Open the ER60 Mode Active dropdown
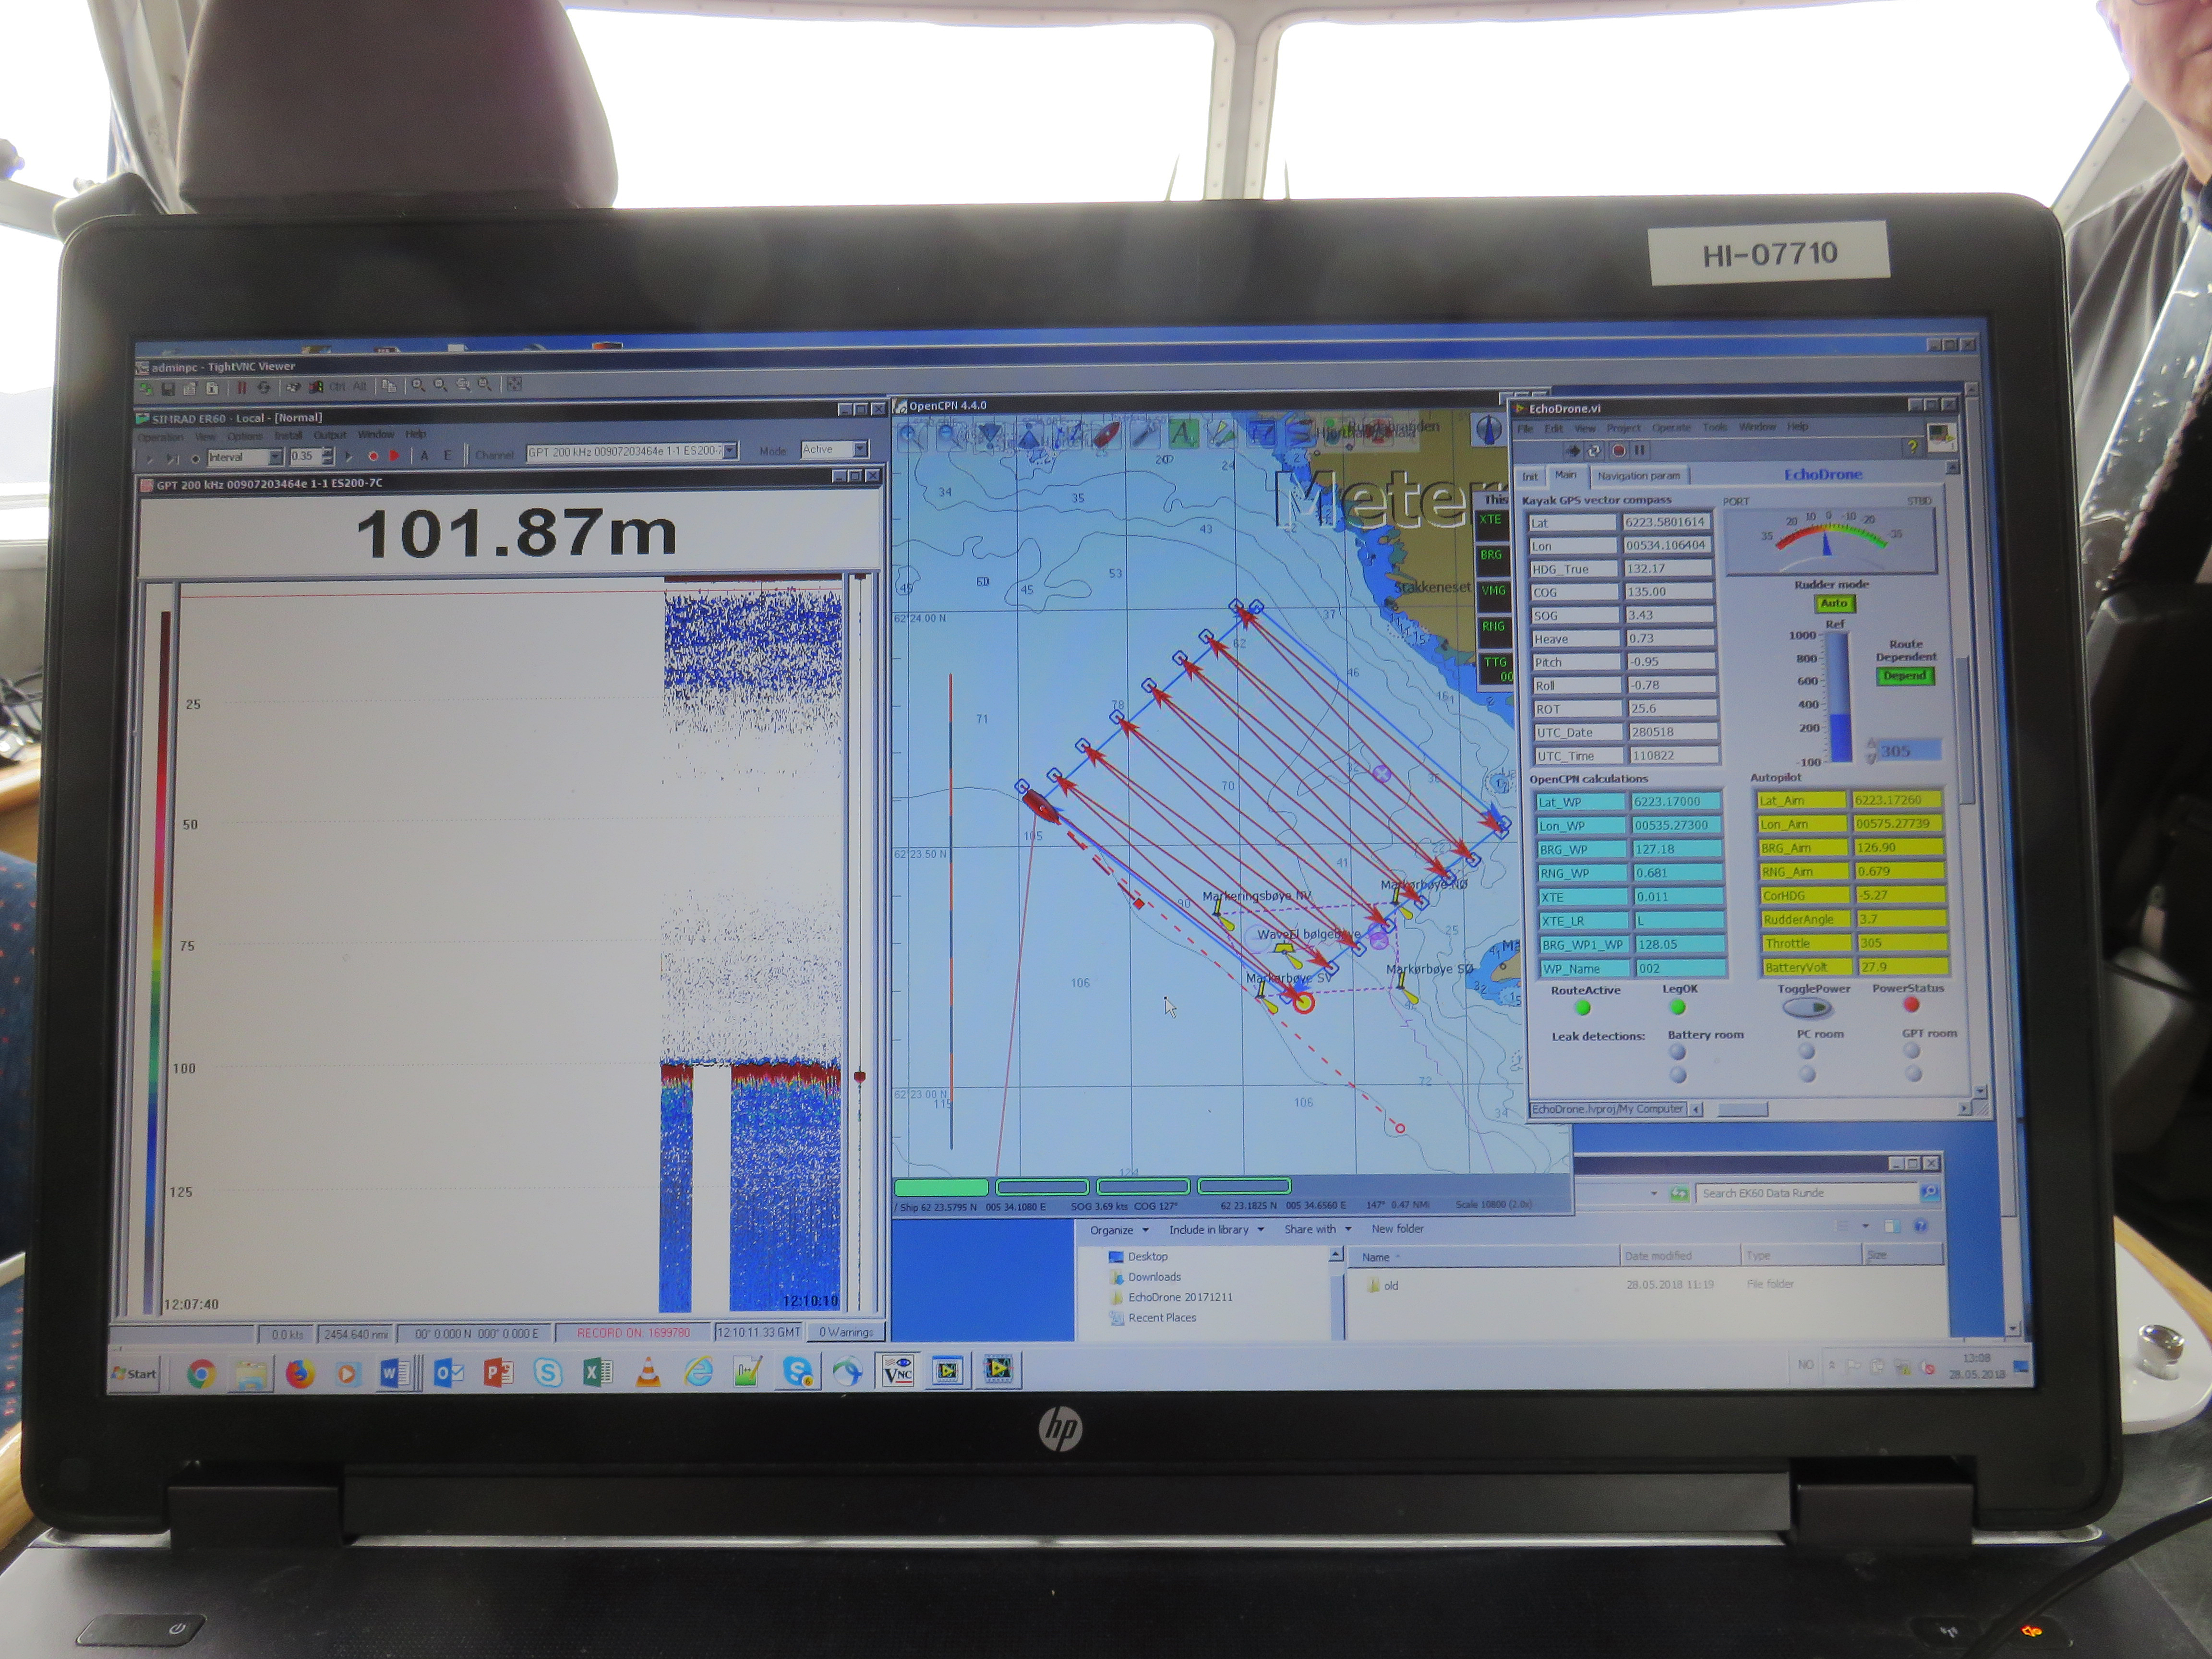This screenshot has height=1659, width=2212. click(x=860, y=449)
